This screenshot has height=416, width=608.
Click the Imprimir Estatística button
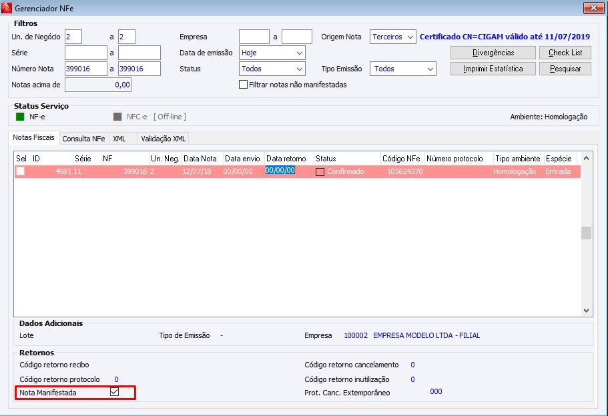(493, 69)
